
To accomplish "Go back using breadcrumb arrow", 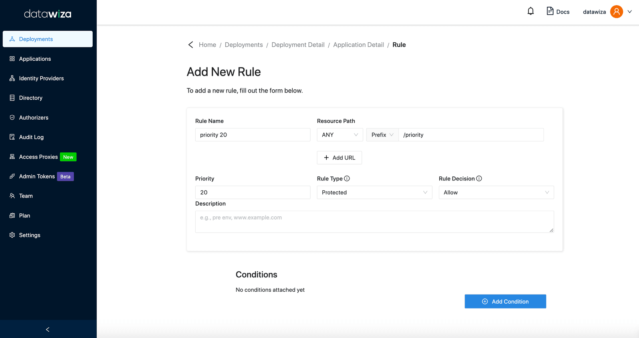I will [191, 45].
